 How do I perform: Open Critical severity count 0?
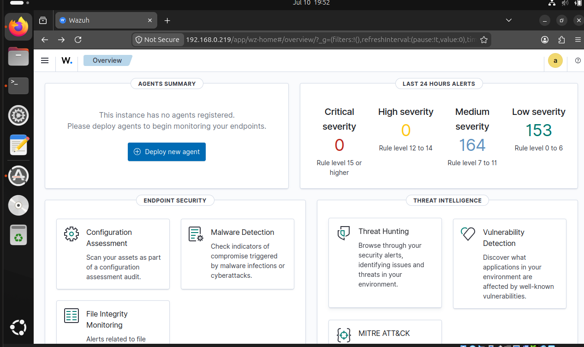[340, 145]
